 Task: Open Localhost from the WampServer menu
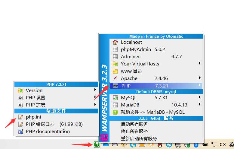coord(156,42)
